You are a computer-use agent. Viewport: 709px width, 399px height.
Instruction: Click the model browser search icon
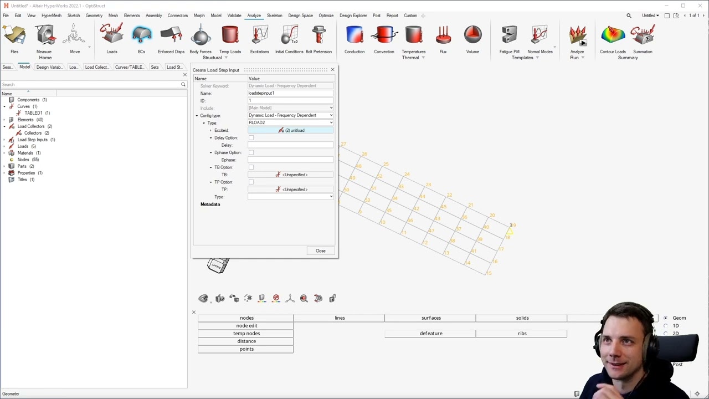[183, 84]
